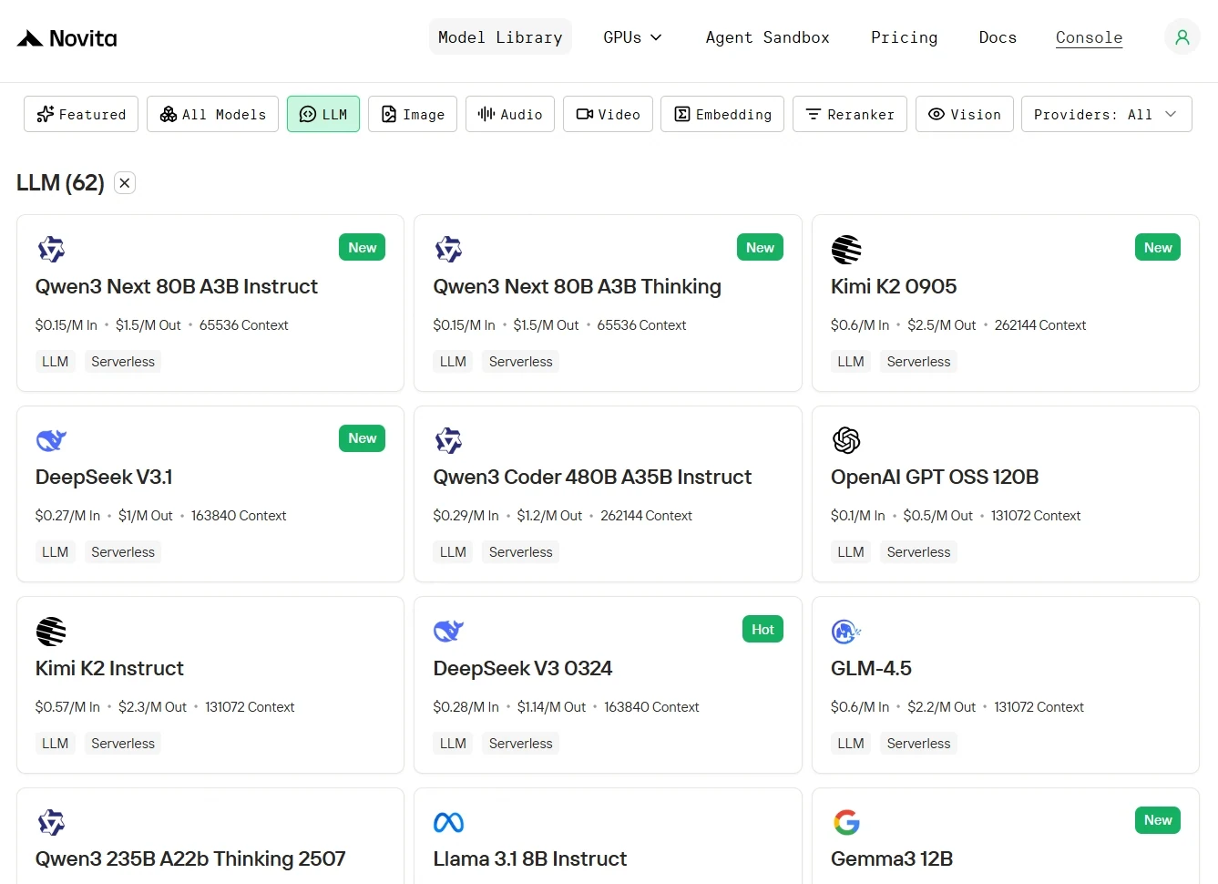This screenshot has height=884, width=1218.
Task: Click the Moonshot logo on Kimi K2 0905
Action: click(x=846, y=249)
